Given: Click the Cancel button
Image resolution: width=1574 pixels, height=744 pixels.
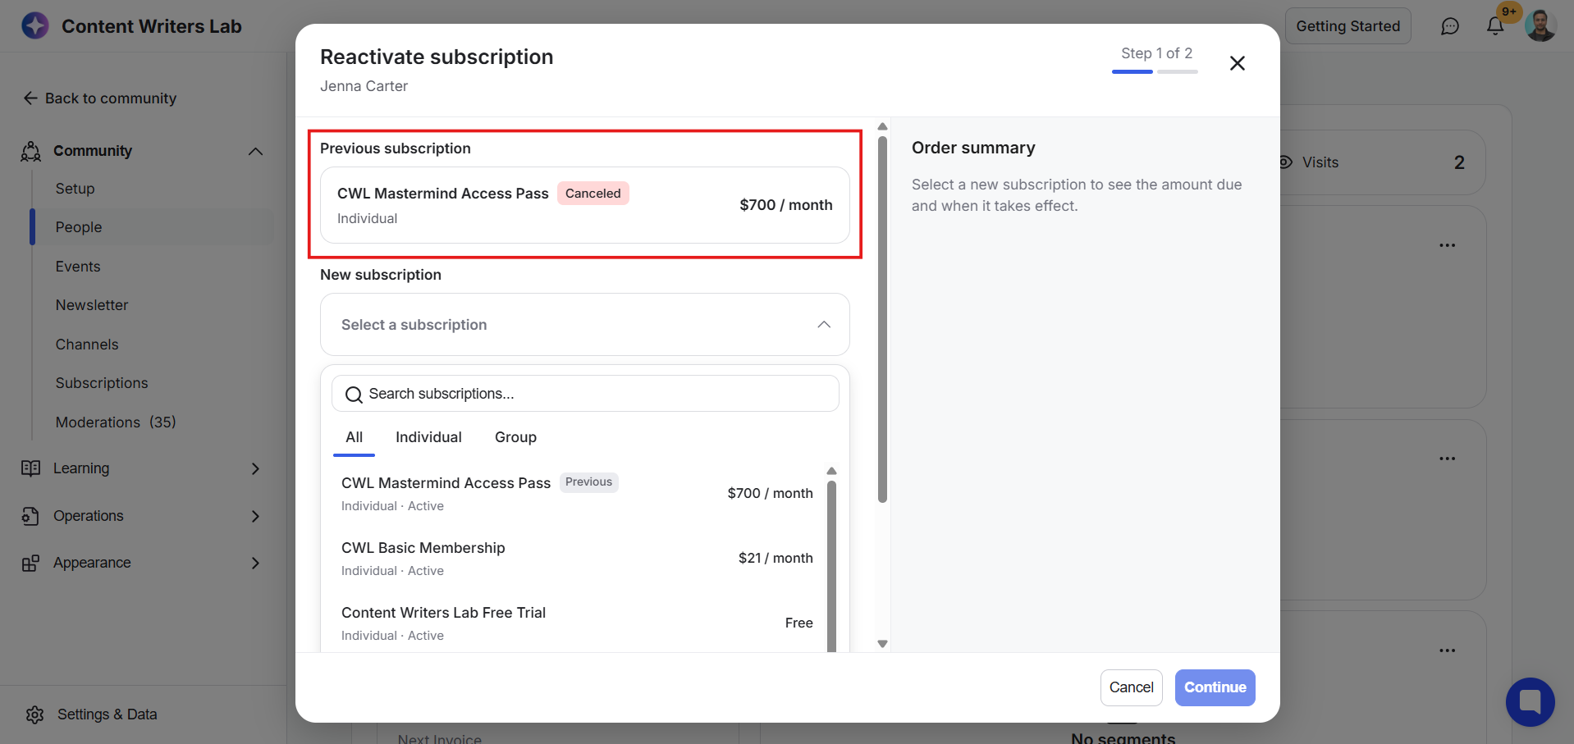Looking at the screenshot, I should (1131, 687).
